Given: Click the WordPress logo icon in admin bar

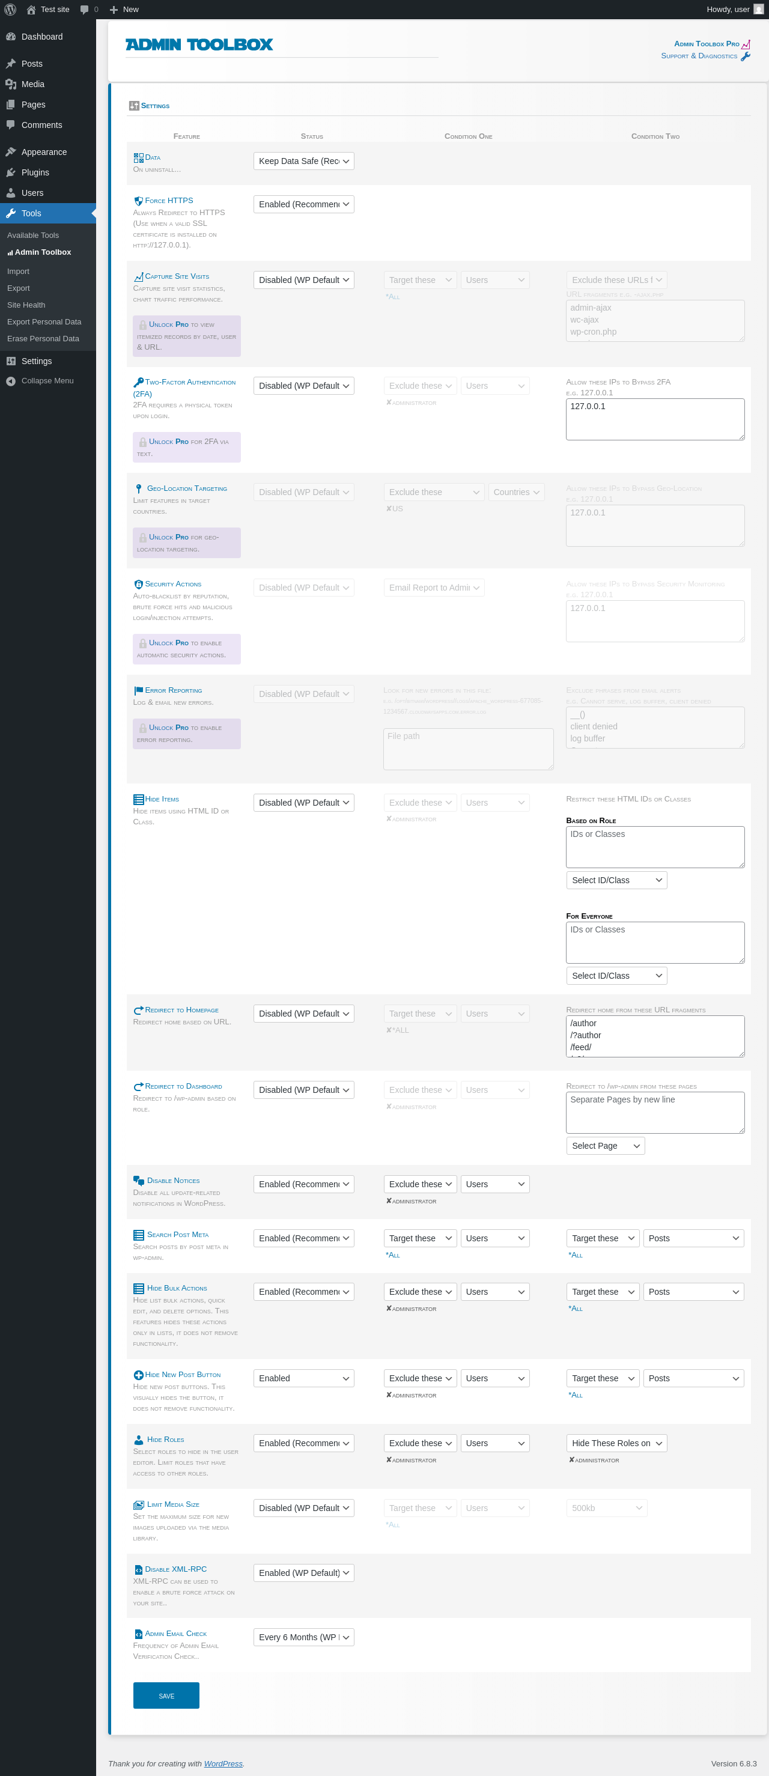Looking at the screenshot, I should coord(10,10).
